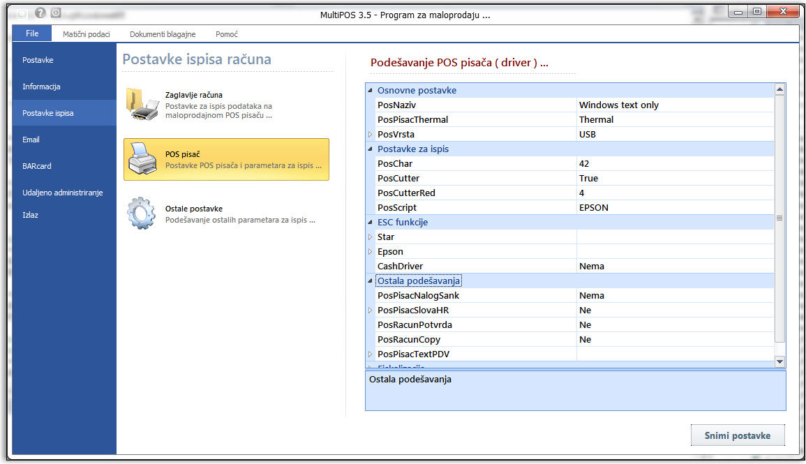Open Zaglavlje računa settings entry
This screenshot has height=464, width=806.
tap(226, 105)
